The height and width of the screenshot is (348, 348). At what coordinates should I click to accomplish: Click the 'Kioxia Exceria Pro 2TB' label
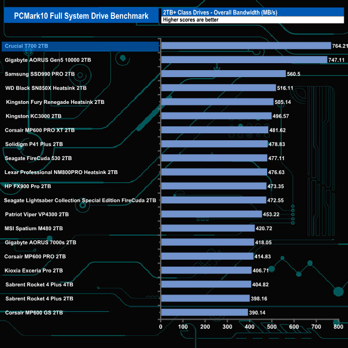[x=34, y=270]
